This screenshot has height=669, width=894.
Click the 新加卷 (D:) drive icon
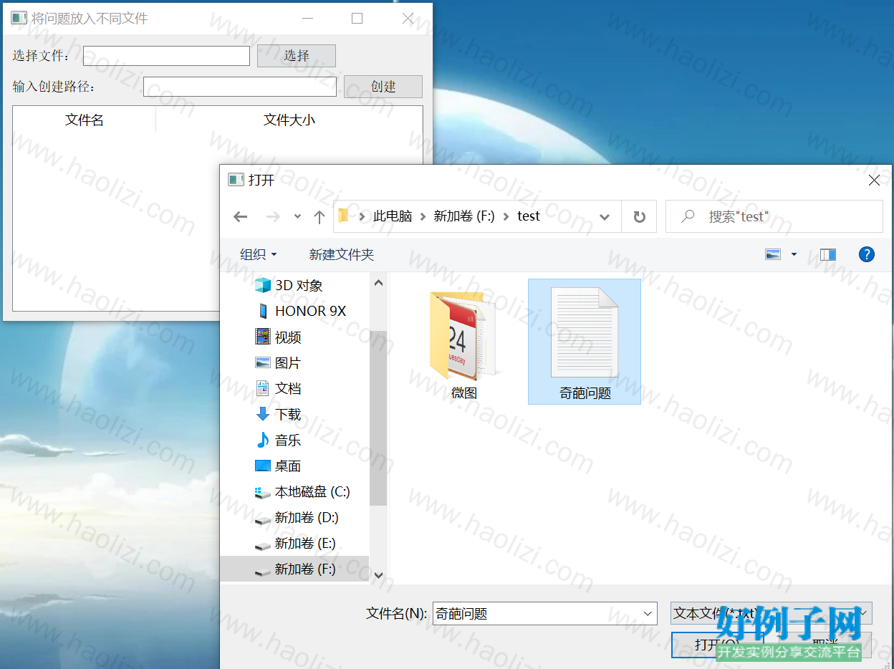pyautogui.click(x=263, y=519)
